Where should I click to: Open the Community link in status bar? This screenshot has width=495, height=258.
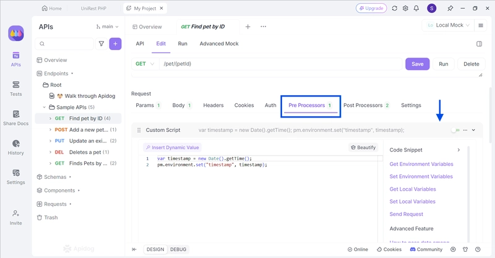pyautogui.click(x=426, y=249)
